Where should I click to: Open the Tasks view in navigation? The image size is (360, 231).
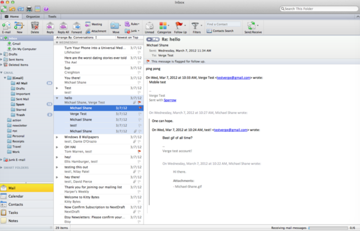pos(26,213)
